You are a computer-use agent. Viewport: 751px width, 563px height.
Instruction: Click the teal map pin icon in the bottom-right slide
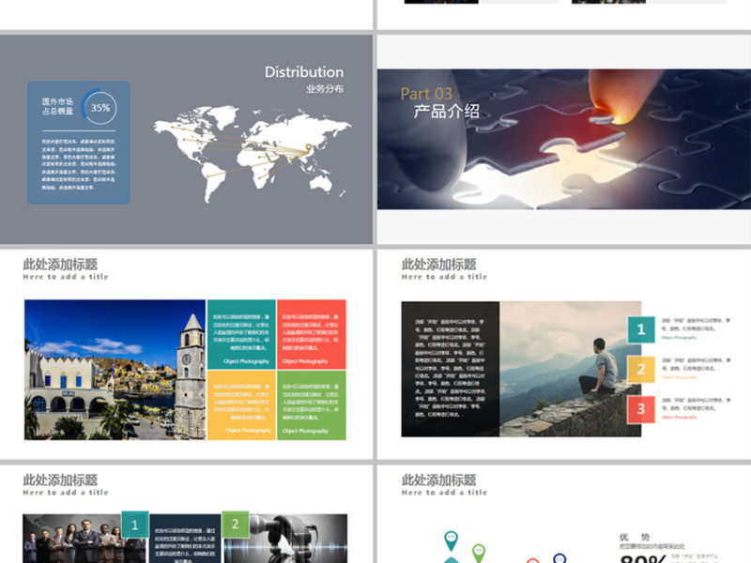pyautogui.click(x=451, y=540)
